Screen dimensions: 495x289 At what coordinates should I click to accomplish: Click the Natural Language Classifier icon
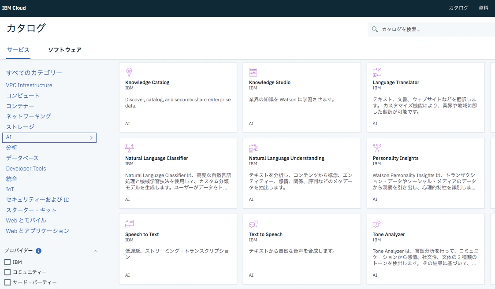click(130, 148)
